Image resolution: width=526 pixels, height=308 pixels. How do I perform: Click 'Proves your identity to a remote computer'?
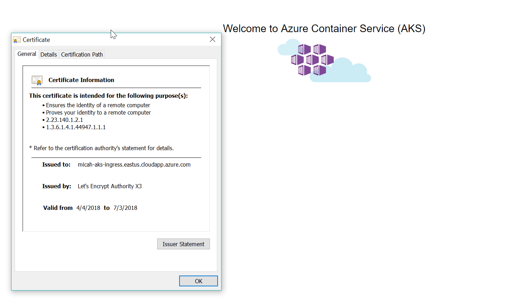coord(98,112)
